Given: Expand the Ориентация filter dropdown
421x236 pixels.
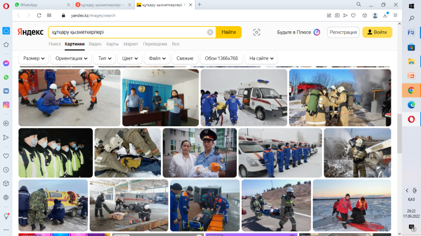Looking at the screenshot, I should click(x=71, y=58).
